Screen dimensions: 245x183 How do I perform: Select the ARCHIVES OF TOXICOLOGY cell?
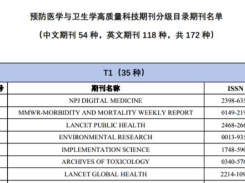[x=106, y=162]
